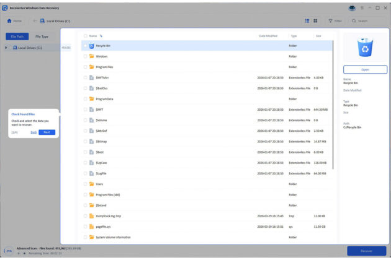Viewport: 391px width, 260px height.
Task: Check the $Volume file checkbox
Action: click(85, 120)
